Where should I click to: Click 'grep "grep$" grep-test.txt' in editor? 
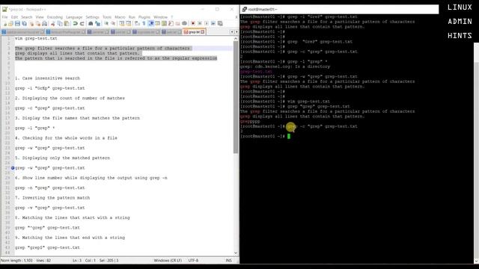pos(47,247)
